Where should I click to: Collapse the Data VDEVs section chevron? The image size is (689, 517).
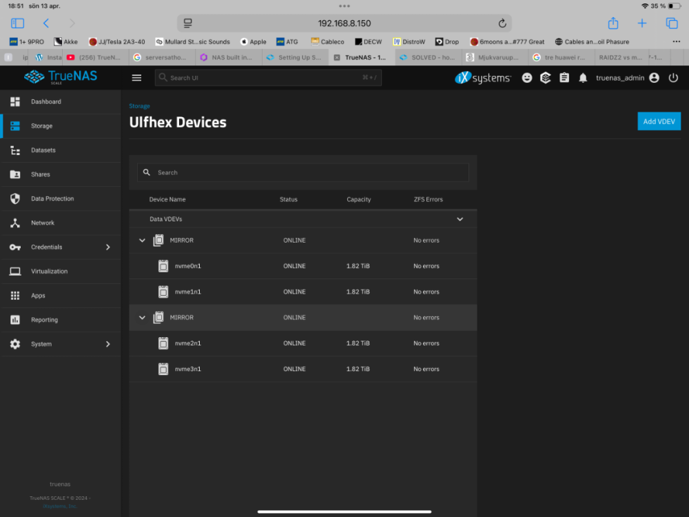click(460, 219)
